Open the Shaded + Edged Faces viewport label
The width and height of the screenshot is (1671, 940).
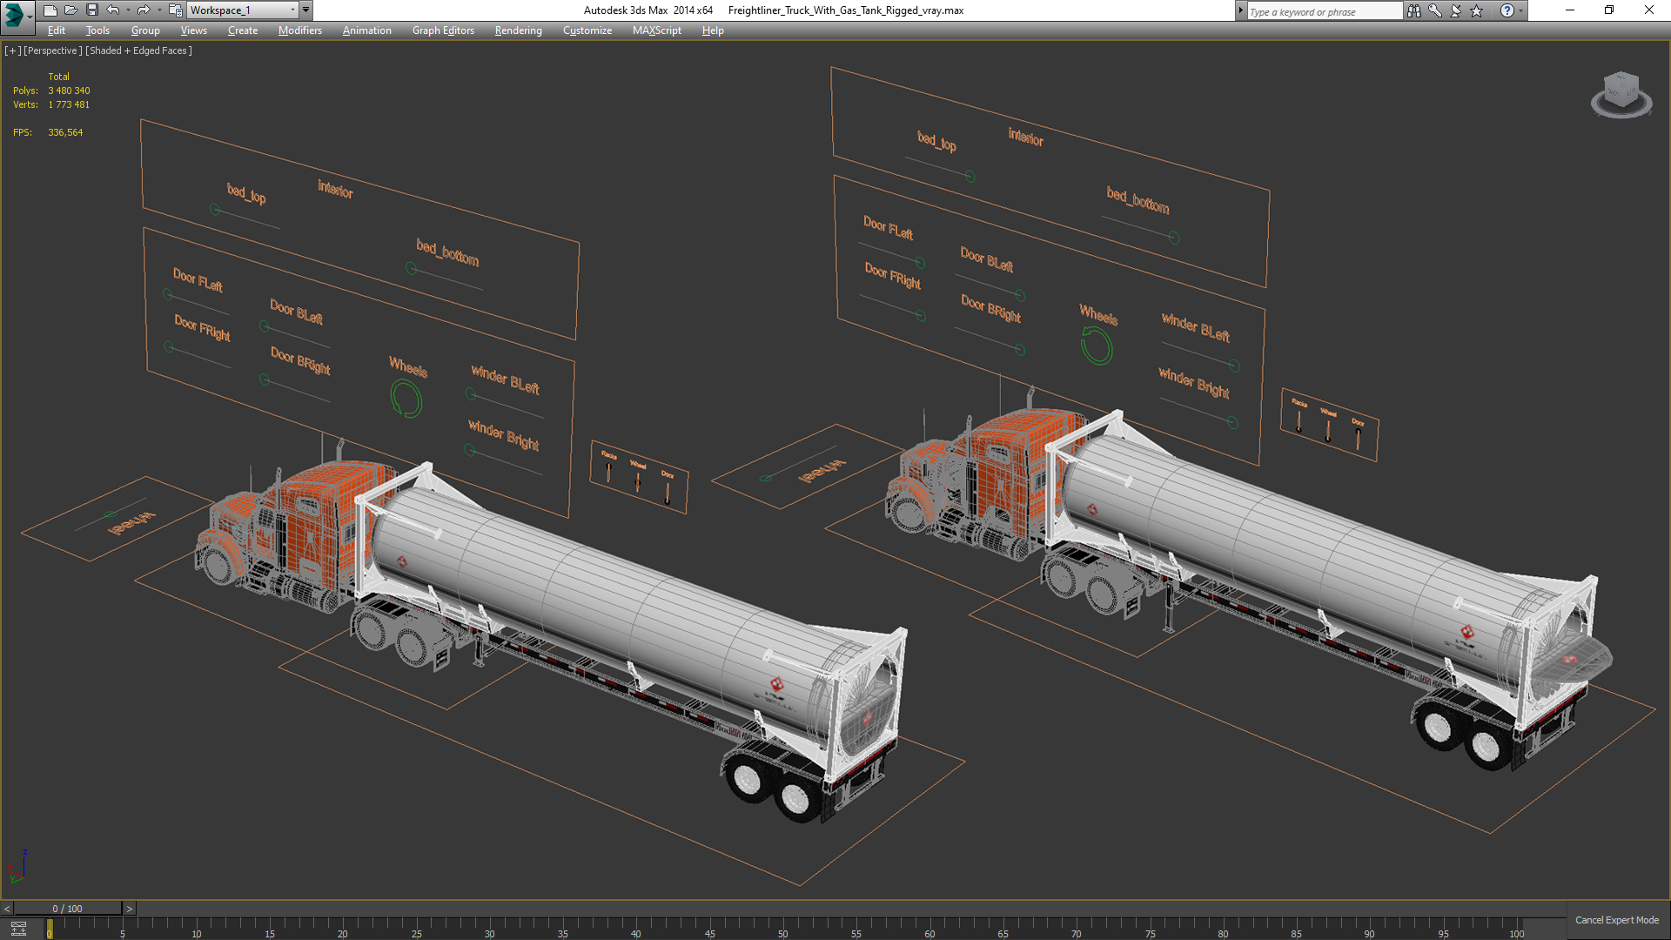click(138, 50)
